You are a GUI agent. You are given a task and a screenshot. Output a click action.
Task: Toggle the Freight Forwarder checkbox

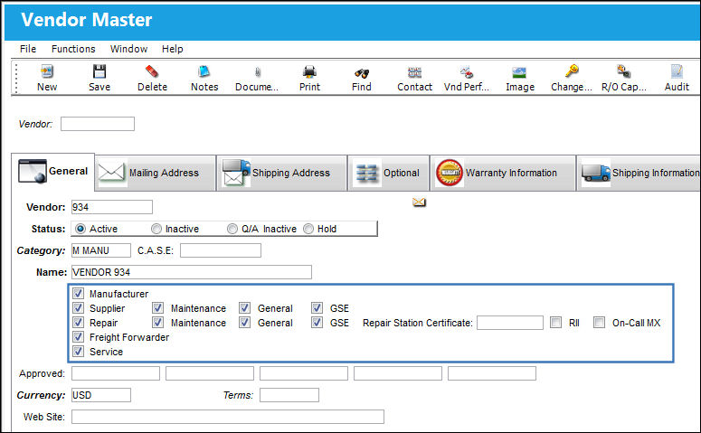pos(78,336)
